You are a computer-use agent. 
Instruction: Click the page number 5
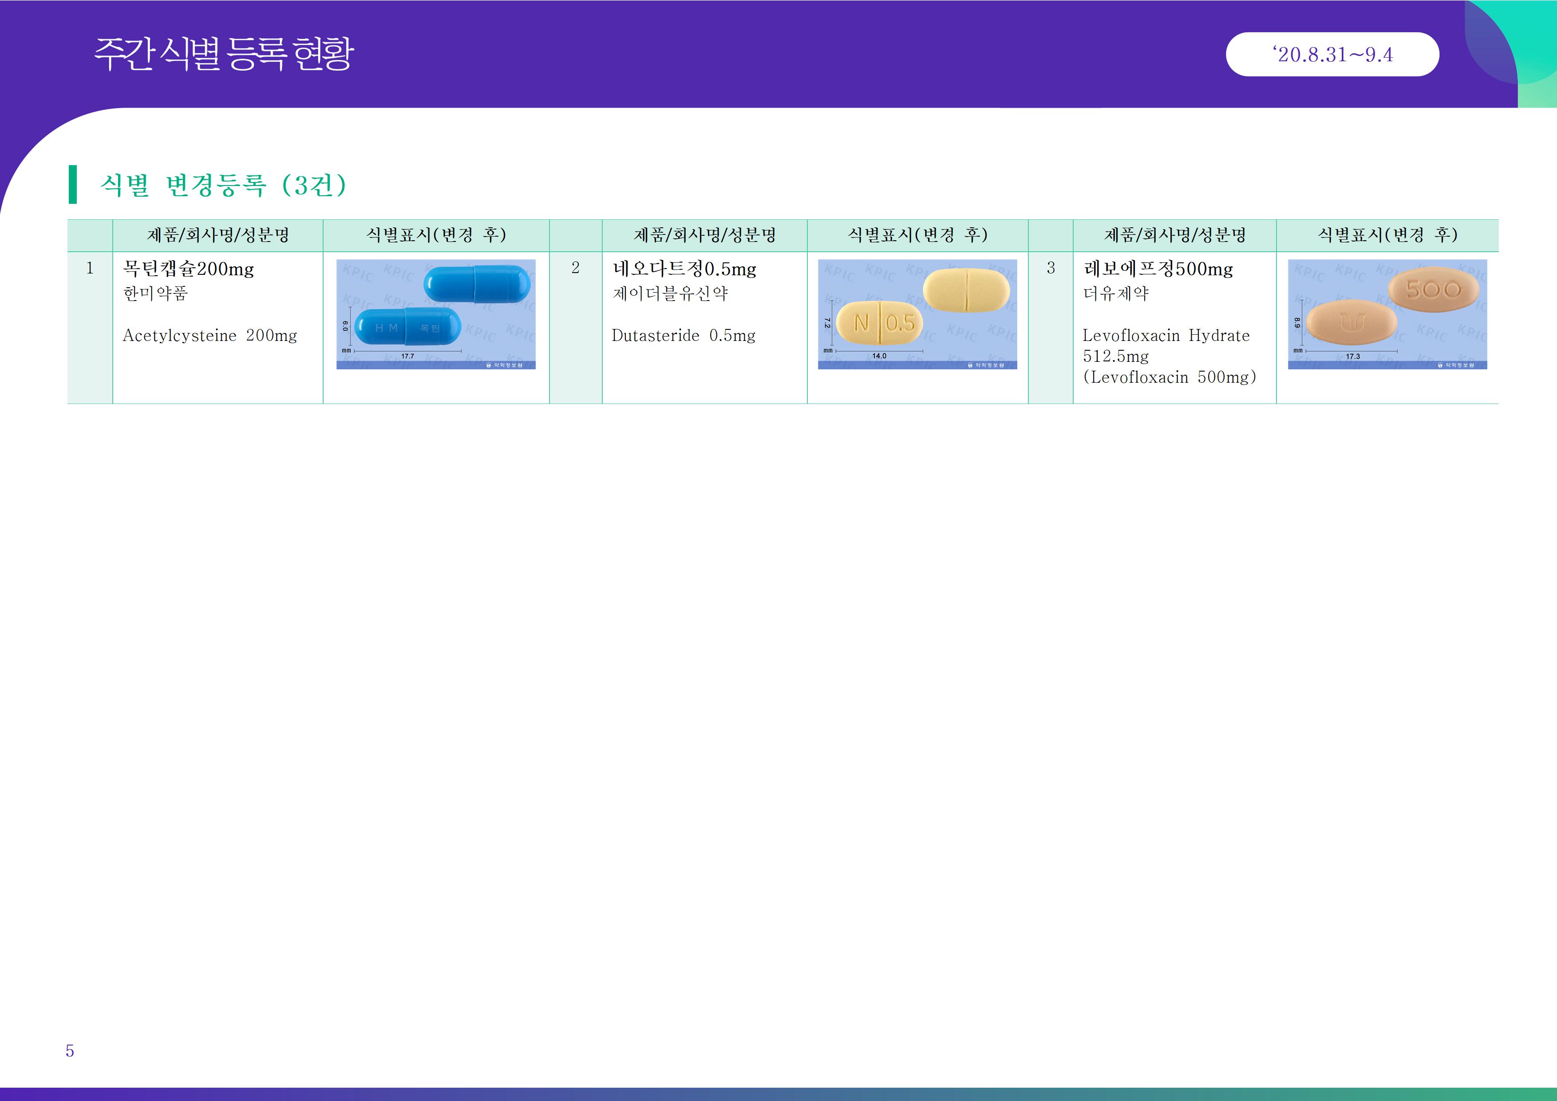point(70,1051)
